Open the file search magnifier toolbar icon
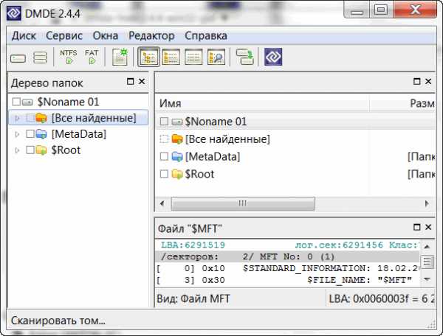Screen dimensions: 443x336 pos(216,57)
